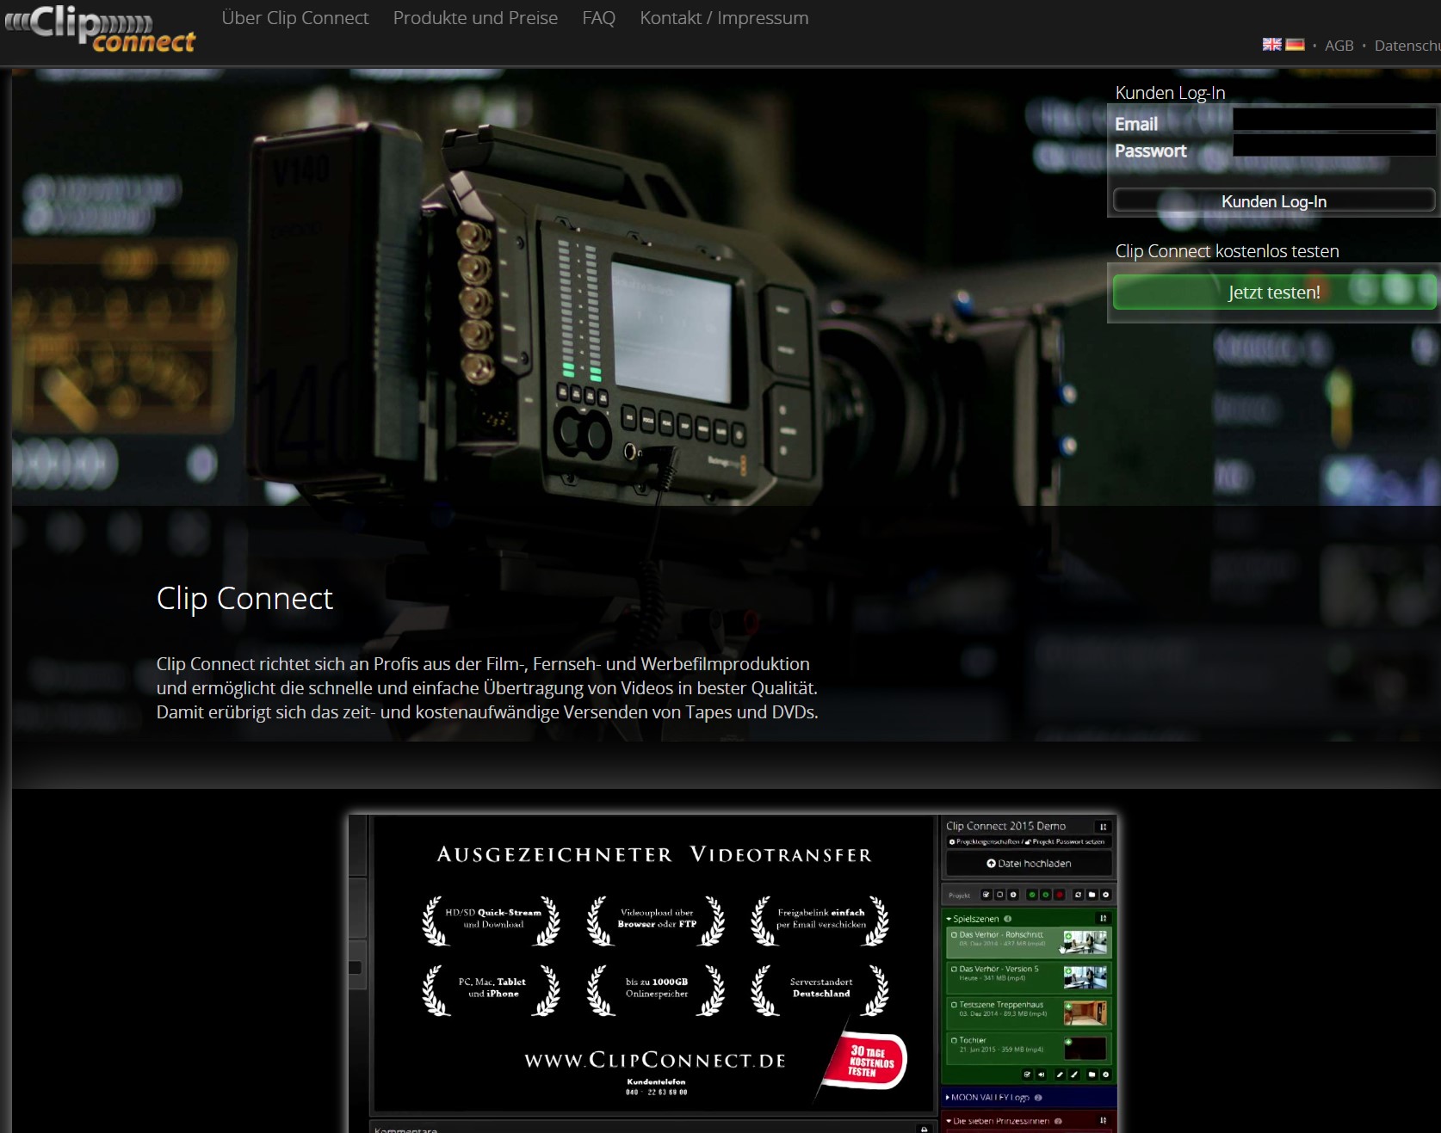
Task: Click the sort icon beside Die sieben Prinzessinnen
Action: pos(1104,1120)
